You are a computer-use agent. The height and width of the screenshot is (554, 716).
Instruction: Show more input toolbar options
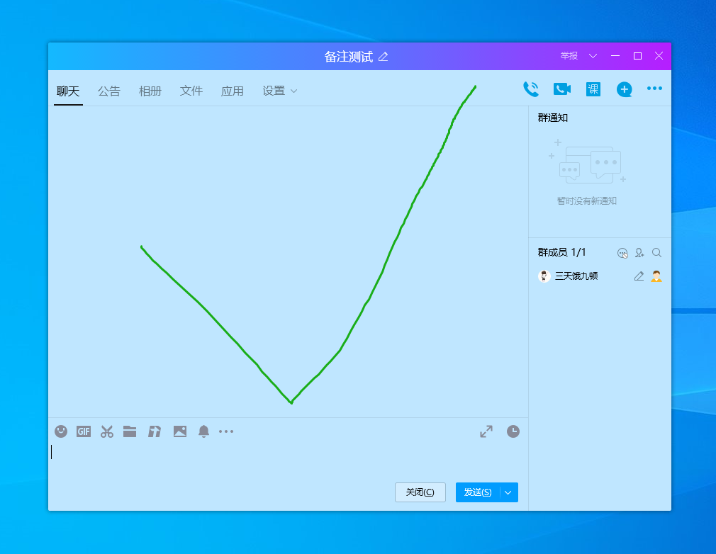[x=226, y=431]
